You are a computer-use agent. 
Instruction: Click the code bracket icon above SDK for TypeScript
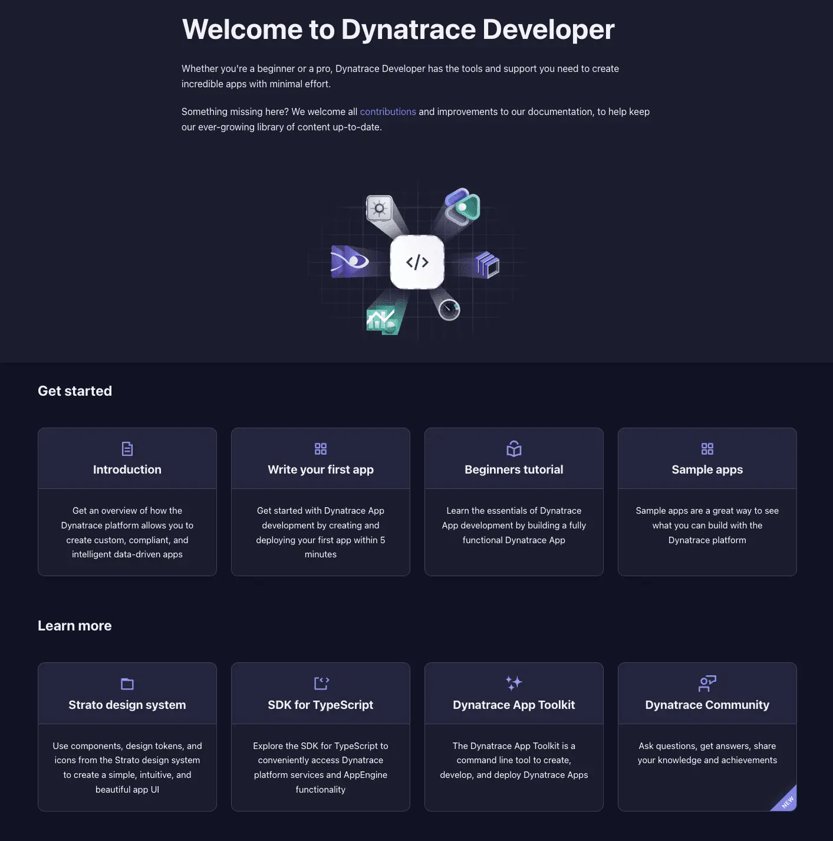(x=321, y=683)
